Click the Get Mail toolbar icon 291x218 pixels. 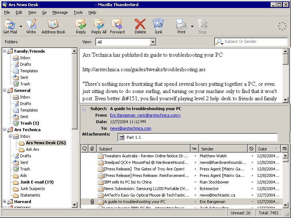10,26
